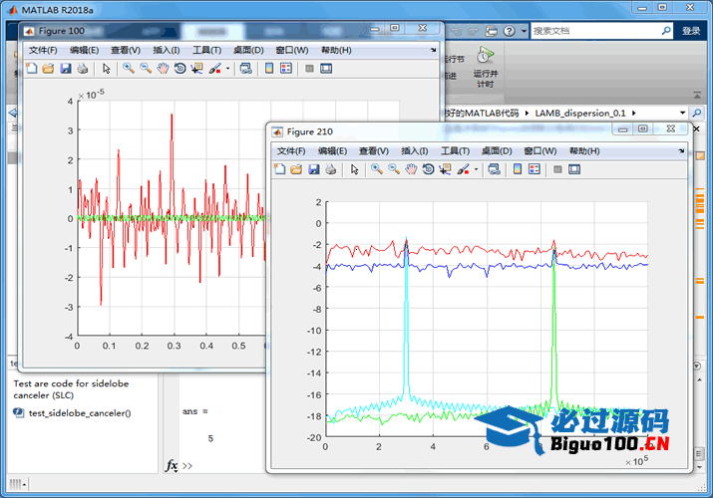
Task: Open 编辑(E) menu in Figure 100
Action: tap(84, 50)
